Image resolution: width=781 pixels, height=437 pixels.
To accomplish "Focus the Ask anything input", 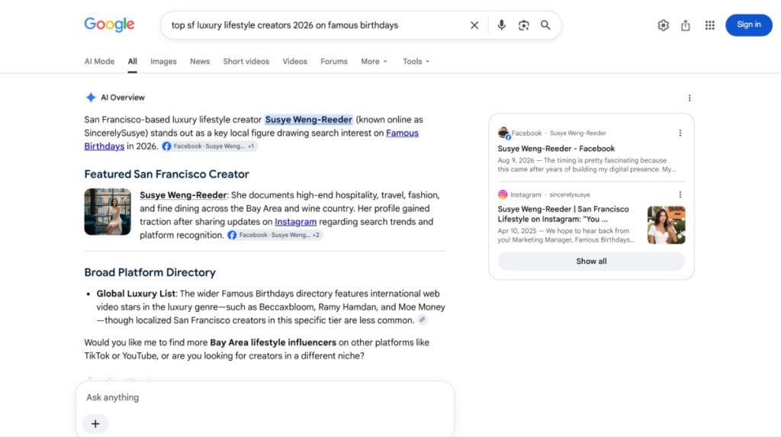I will [265, 397].
